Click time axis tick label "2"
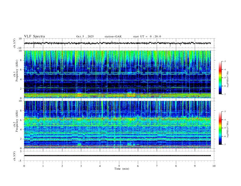 click(x=62, y=166)
